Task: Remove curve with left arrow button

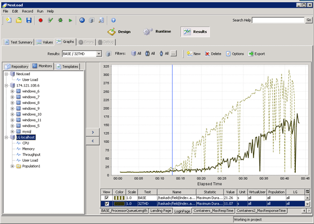Action: click(93, 141)
